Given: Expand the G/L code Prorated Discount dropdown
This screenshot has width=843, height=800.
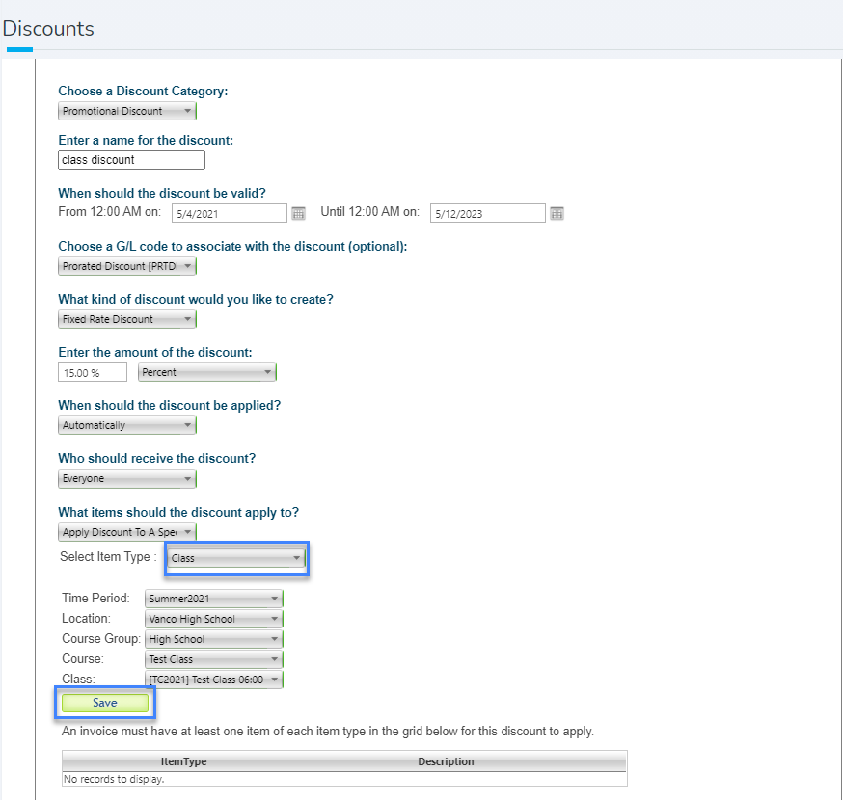Looking at the screenshot, I should 127,266.
